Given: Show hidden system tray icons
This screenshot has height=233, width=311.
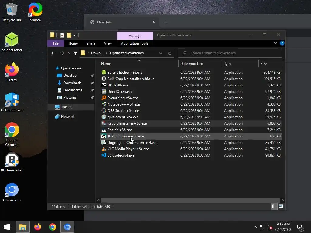Looking at the screenshot, I should (255, 227).
